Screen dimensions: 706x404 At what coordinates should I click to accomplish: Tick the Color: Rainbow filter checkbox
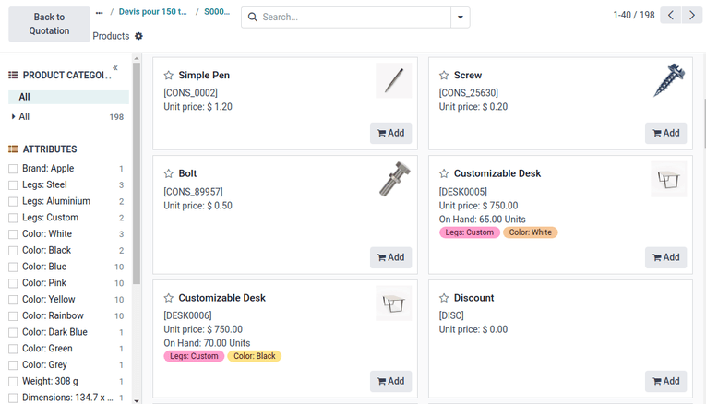pyautogui.click(x=13, y=316)
